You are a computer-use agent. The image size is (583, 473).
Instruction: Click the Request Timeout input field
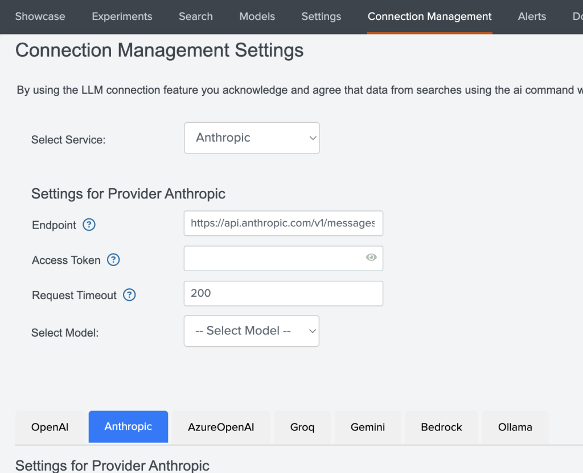(x=283, y=293)
